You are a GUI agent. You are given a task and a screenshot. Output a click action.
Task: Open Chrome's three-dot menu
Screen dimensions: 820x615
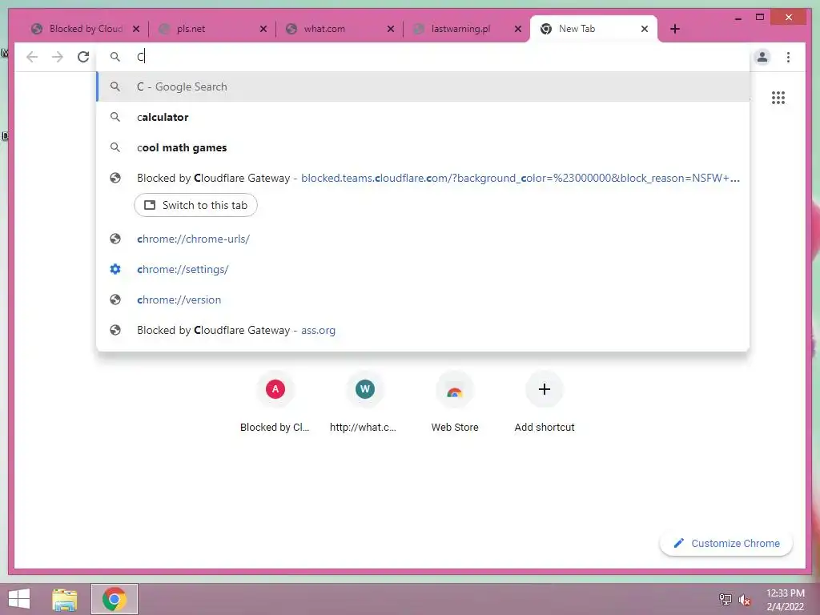pos(788,57)
